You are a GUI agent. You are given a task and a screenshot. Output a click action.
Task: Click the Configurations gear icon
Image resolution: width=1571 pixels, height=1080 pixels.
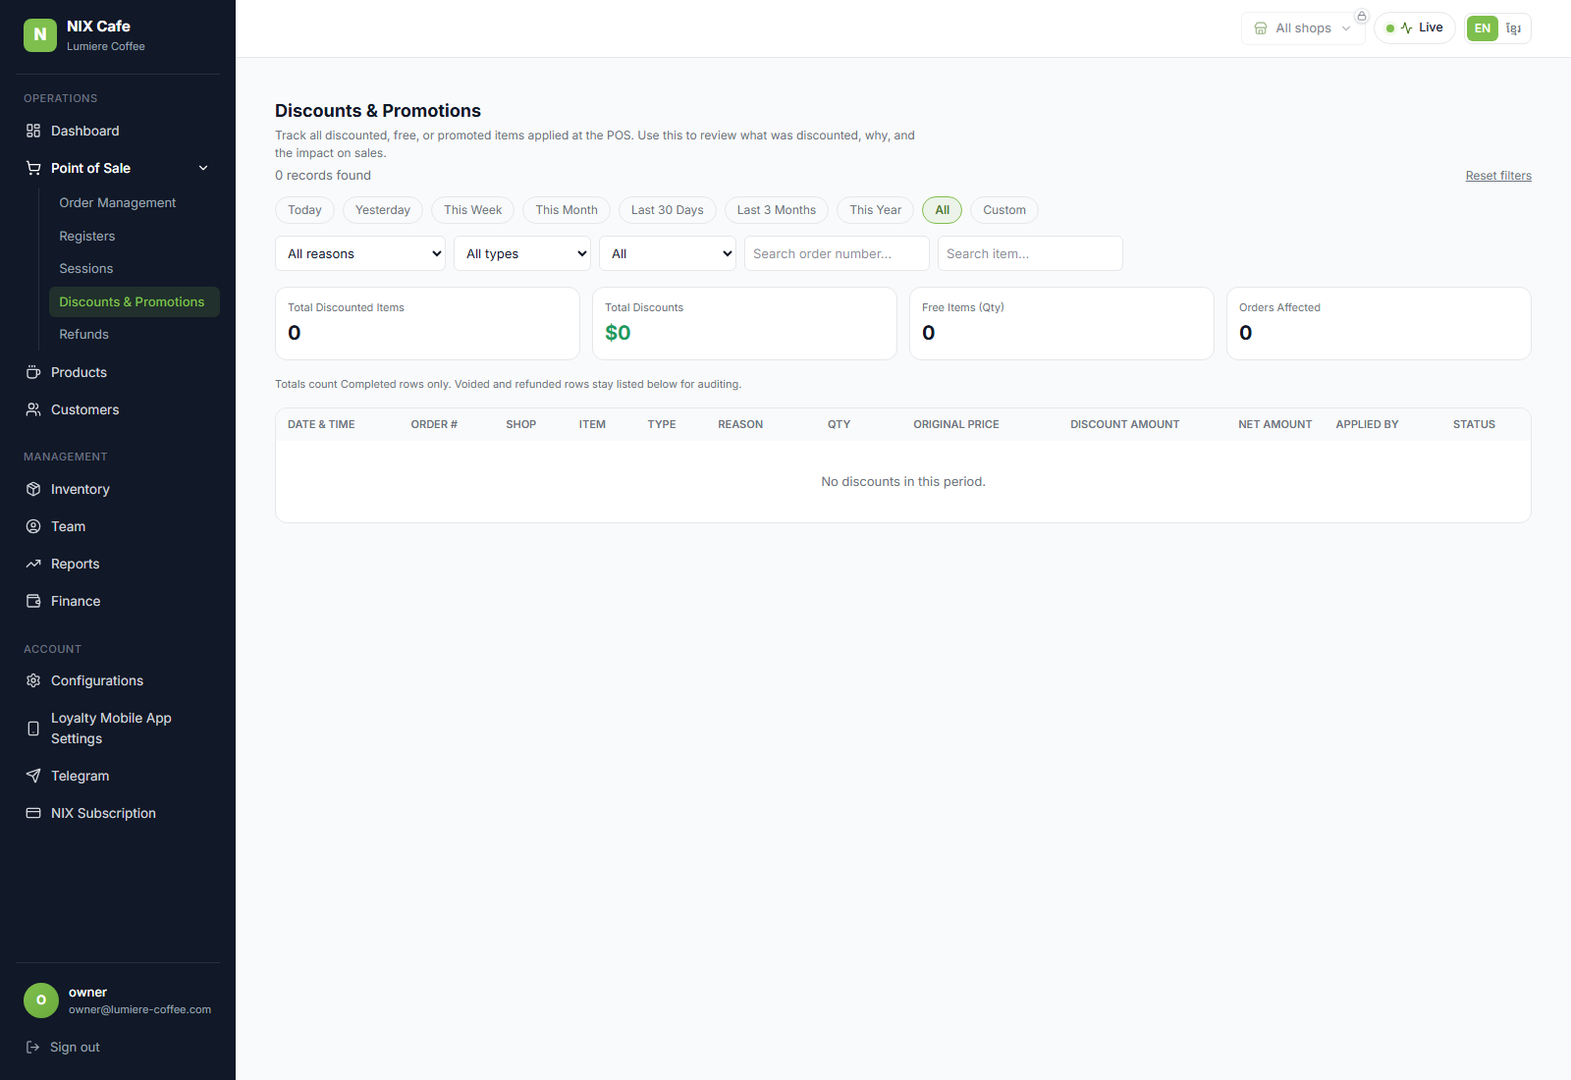pos(33,680)
